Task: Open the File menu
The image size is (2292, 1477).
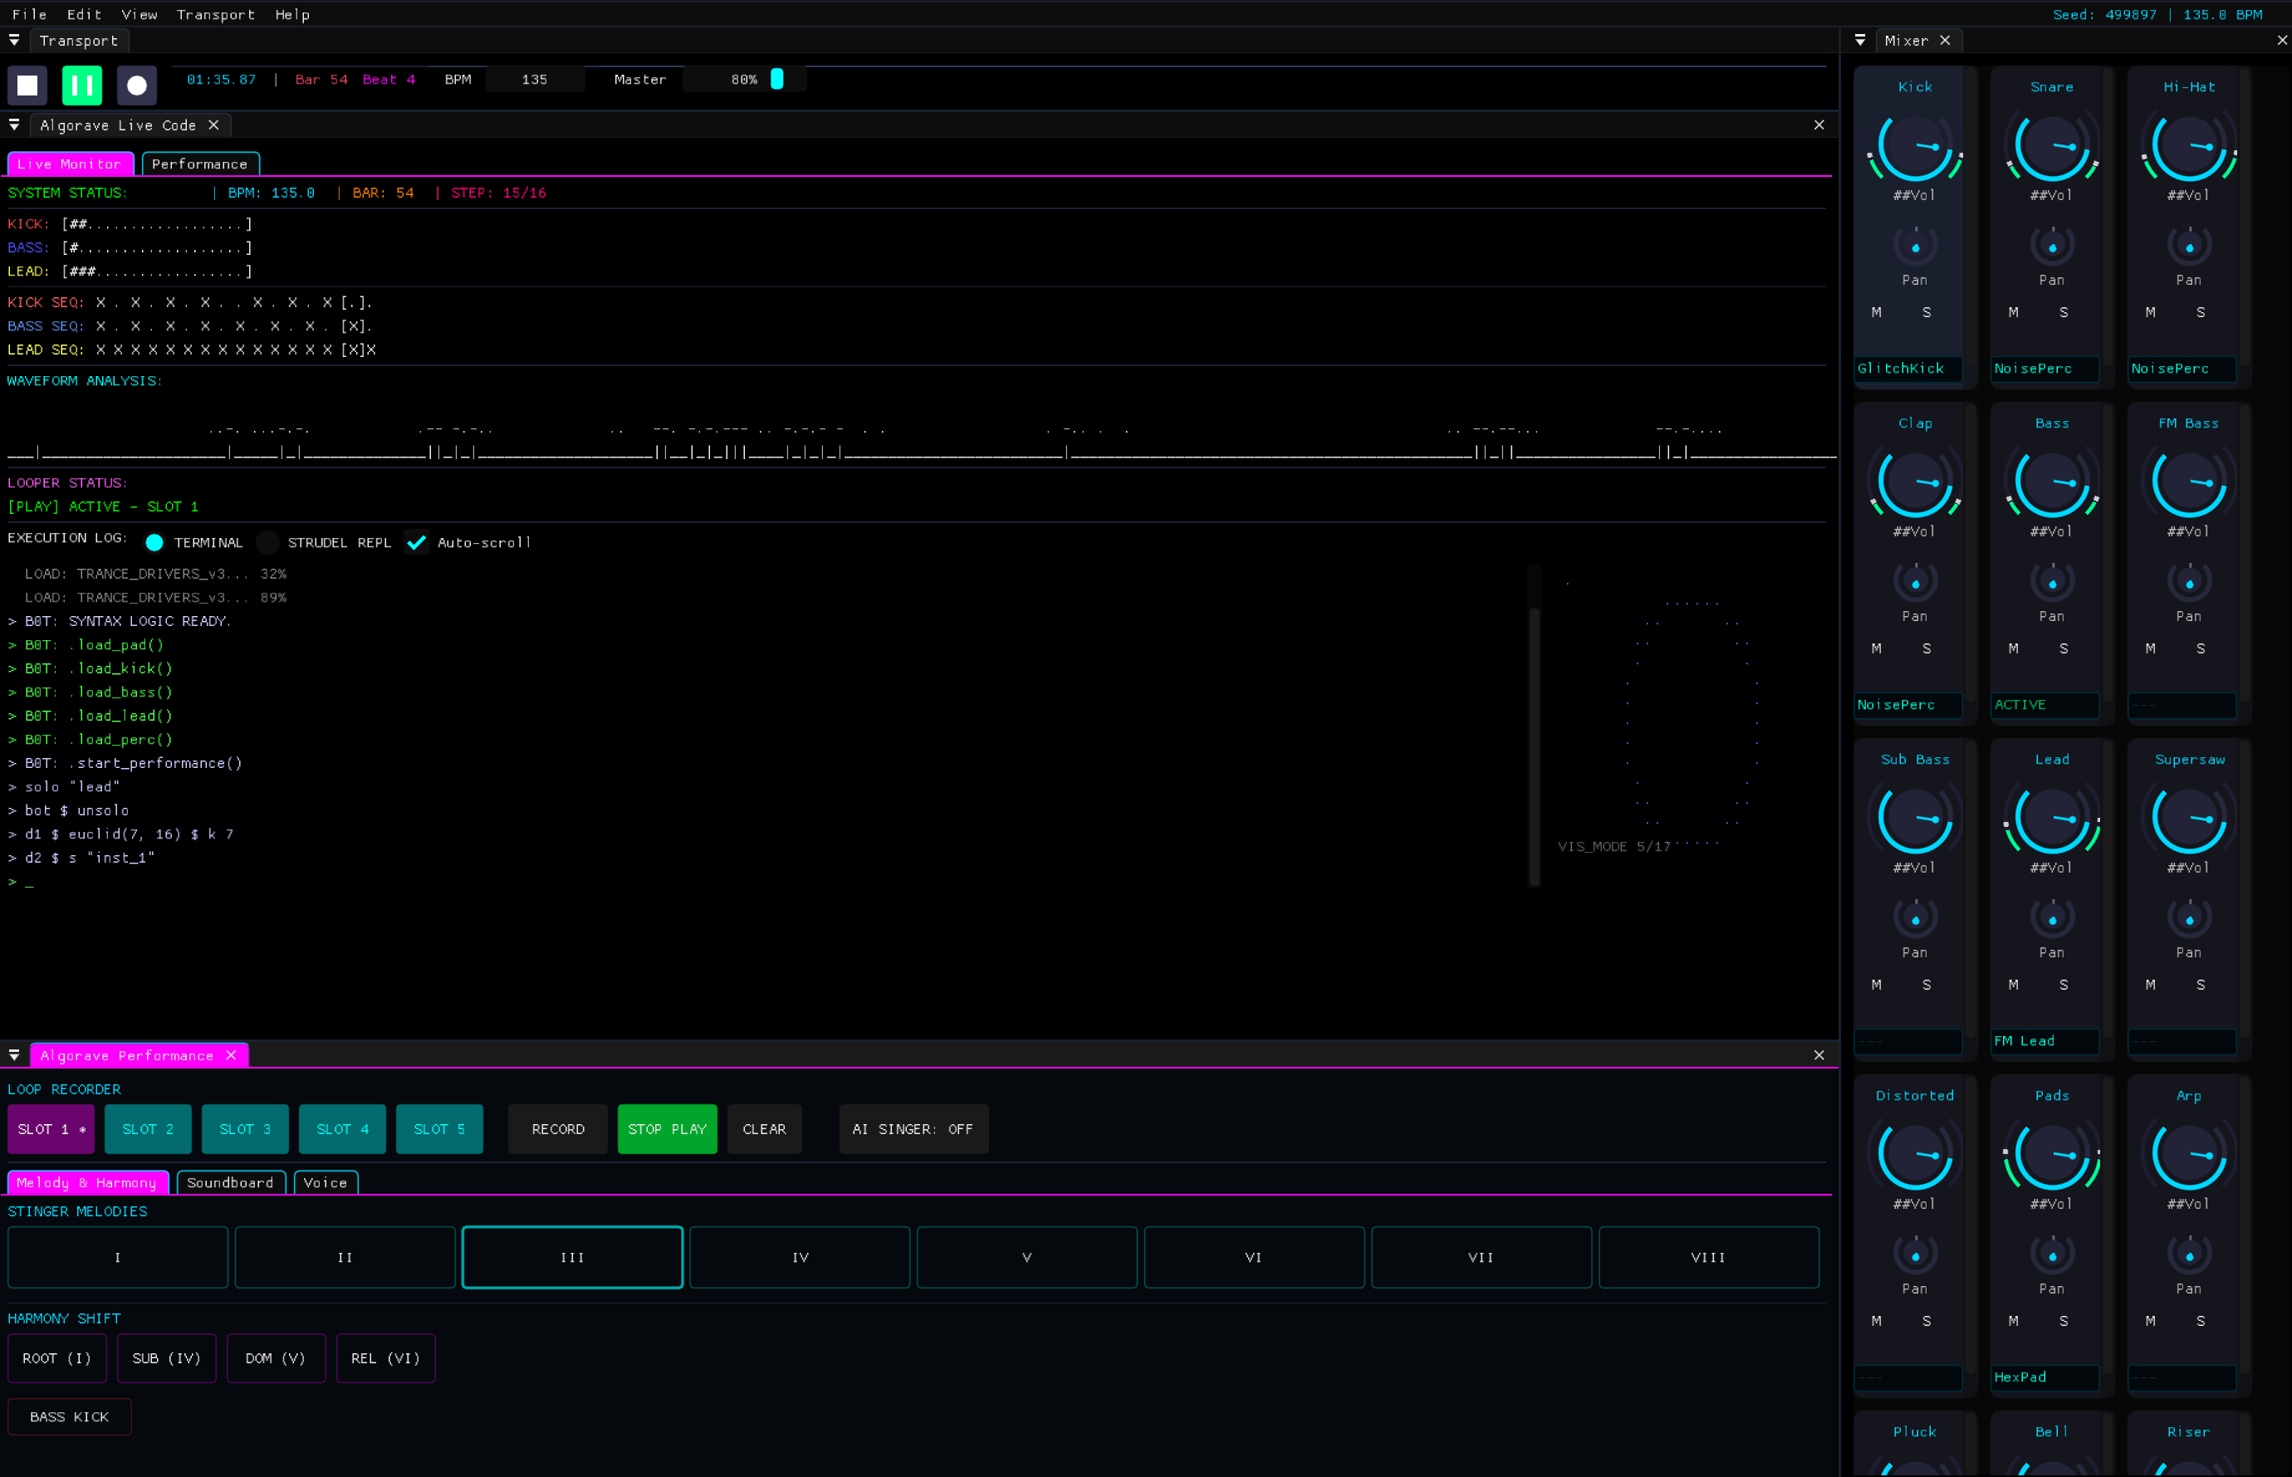Action: point(30,14)
